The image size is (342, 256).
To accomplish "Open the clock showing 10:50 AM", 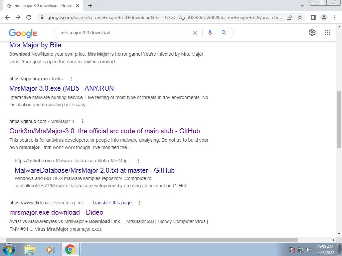I will (x=325, y=250).
